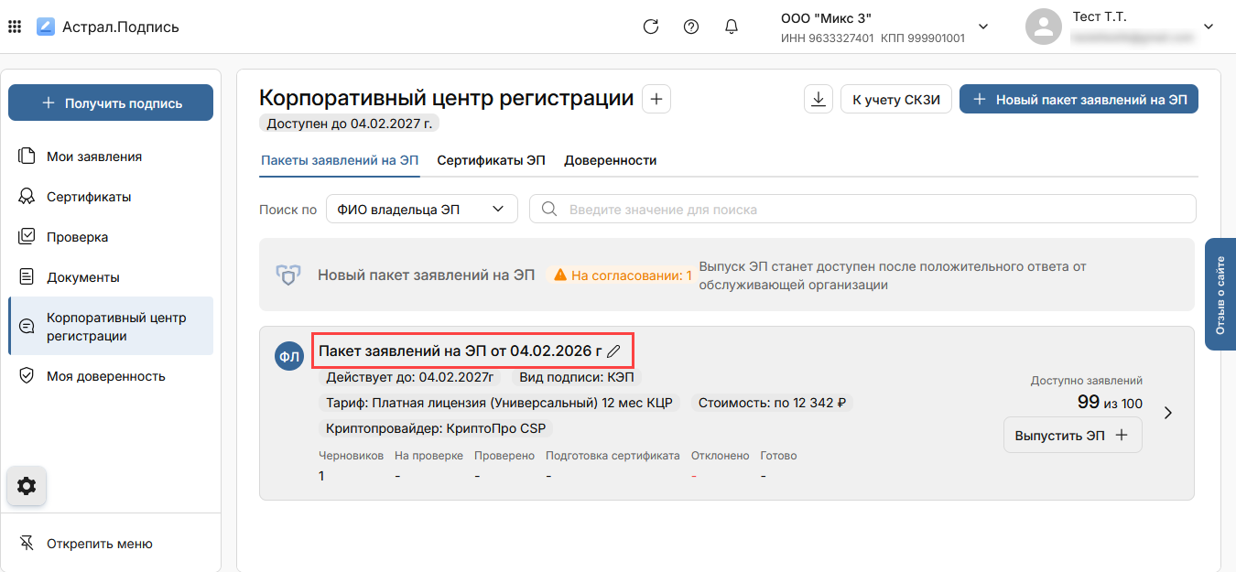Click the refresh icon in header

coord(651,27)
